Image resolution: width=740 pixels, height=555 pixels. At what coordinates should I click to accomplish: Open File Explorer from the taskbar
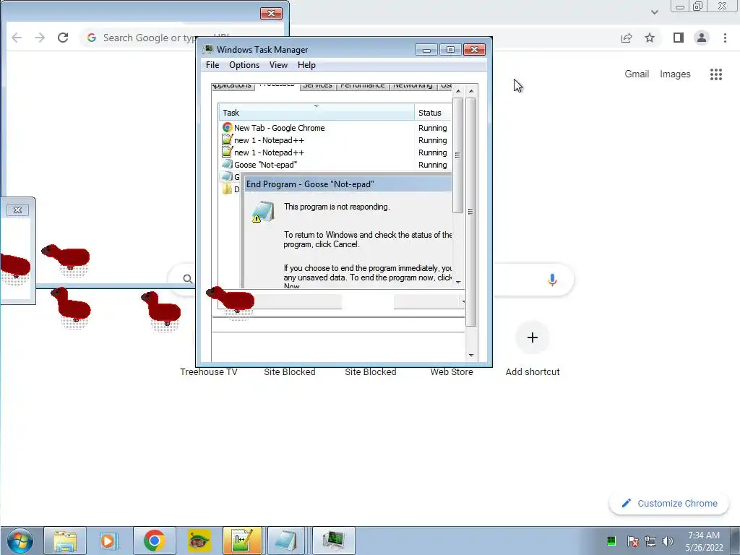(x=65, y=541)
